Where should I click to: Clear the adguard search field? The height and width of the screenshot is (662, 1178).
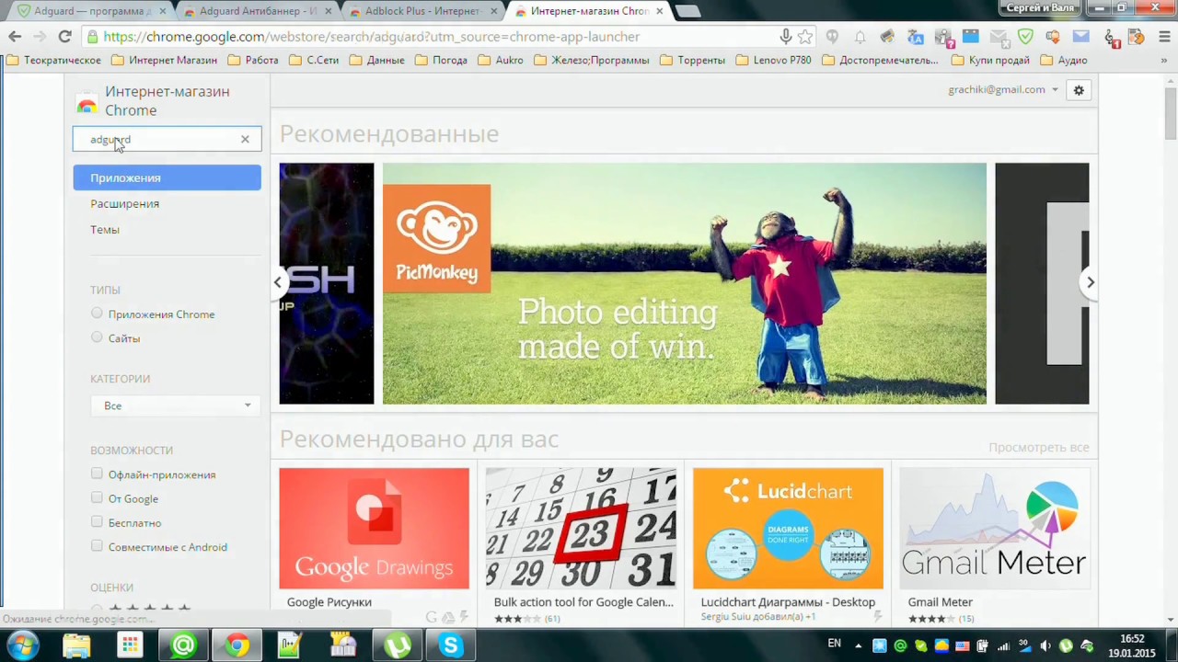(245, 140)
